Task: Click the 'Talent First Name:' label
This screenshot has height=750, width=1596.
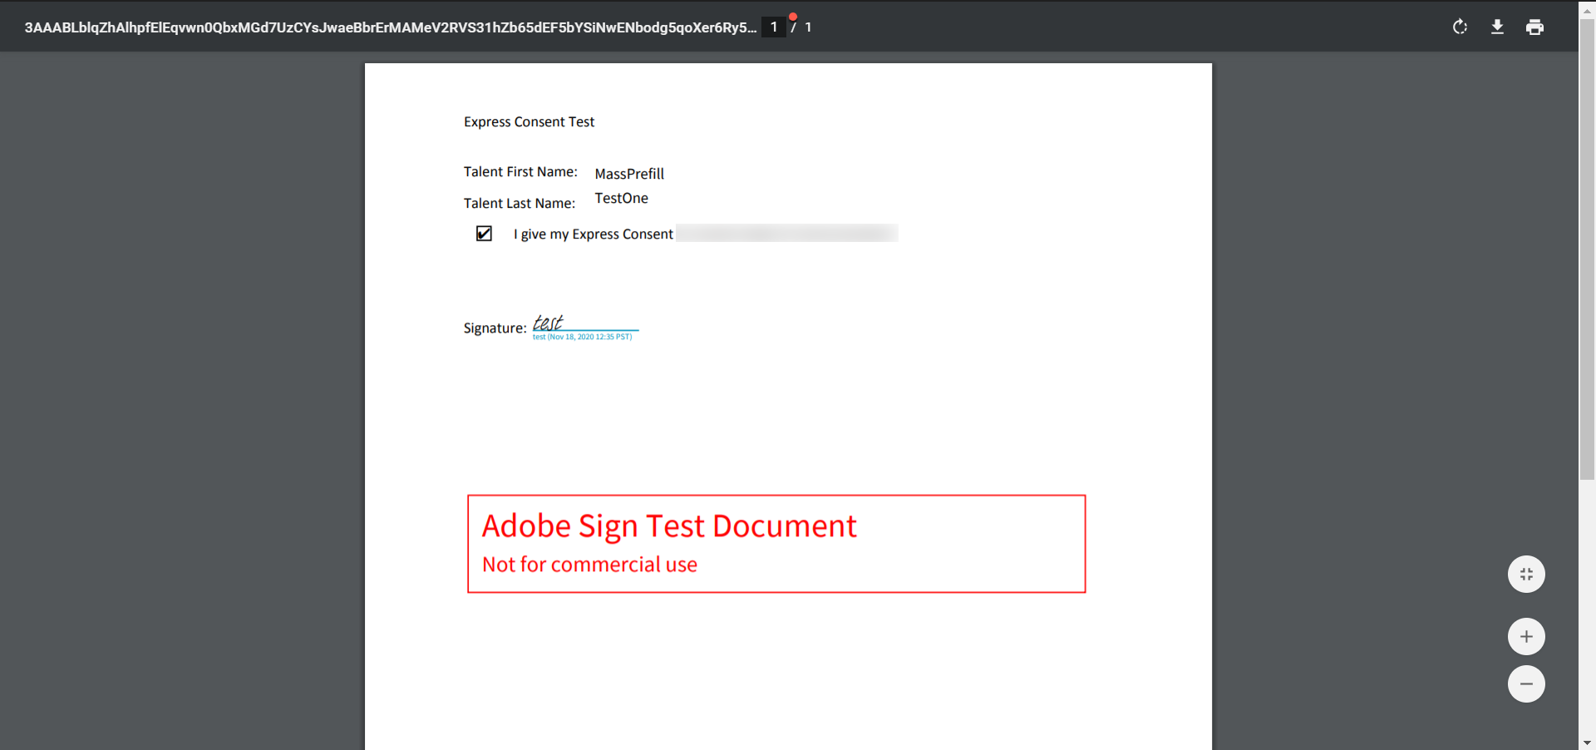Action: (520, 172)
